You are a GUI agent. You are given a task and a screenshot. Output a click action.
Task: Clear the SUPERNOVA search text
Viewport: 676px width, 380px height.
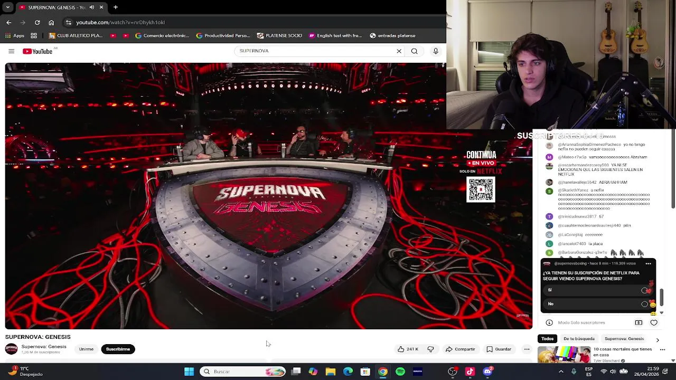pos(399,51)
